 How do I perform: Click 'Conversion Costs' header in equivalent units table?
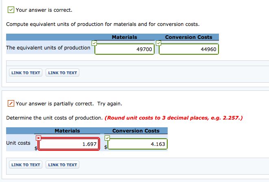tap(189, 37)
